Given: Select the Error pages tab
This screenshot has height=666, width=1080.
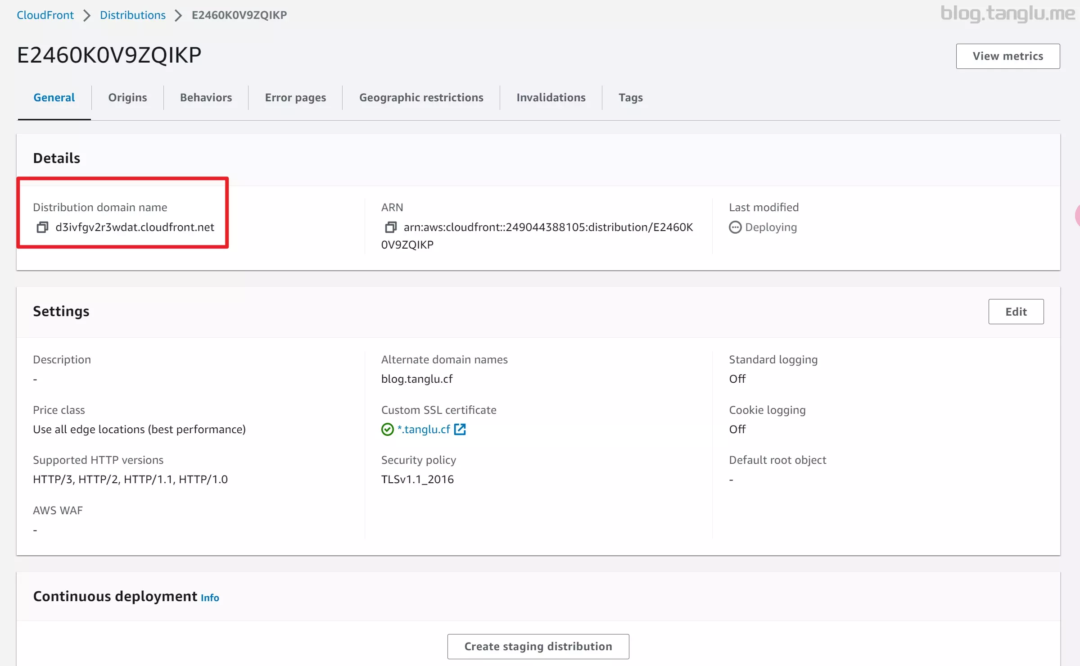Looking at the screenshot, I should tap(295, 97).
